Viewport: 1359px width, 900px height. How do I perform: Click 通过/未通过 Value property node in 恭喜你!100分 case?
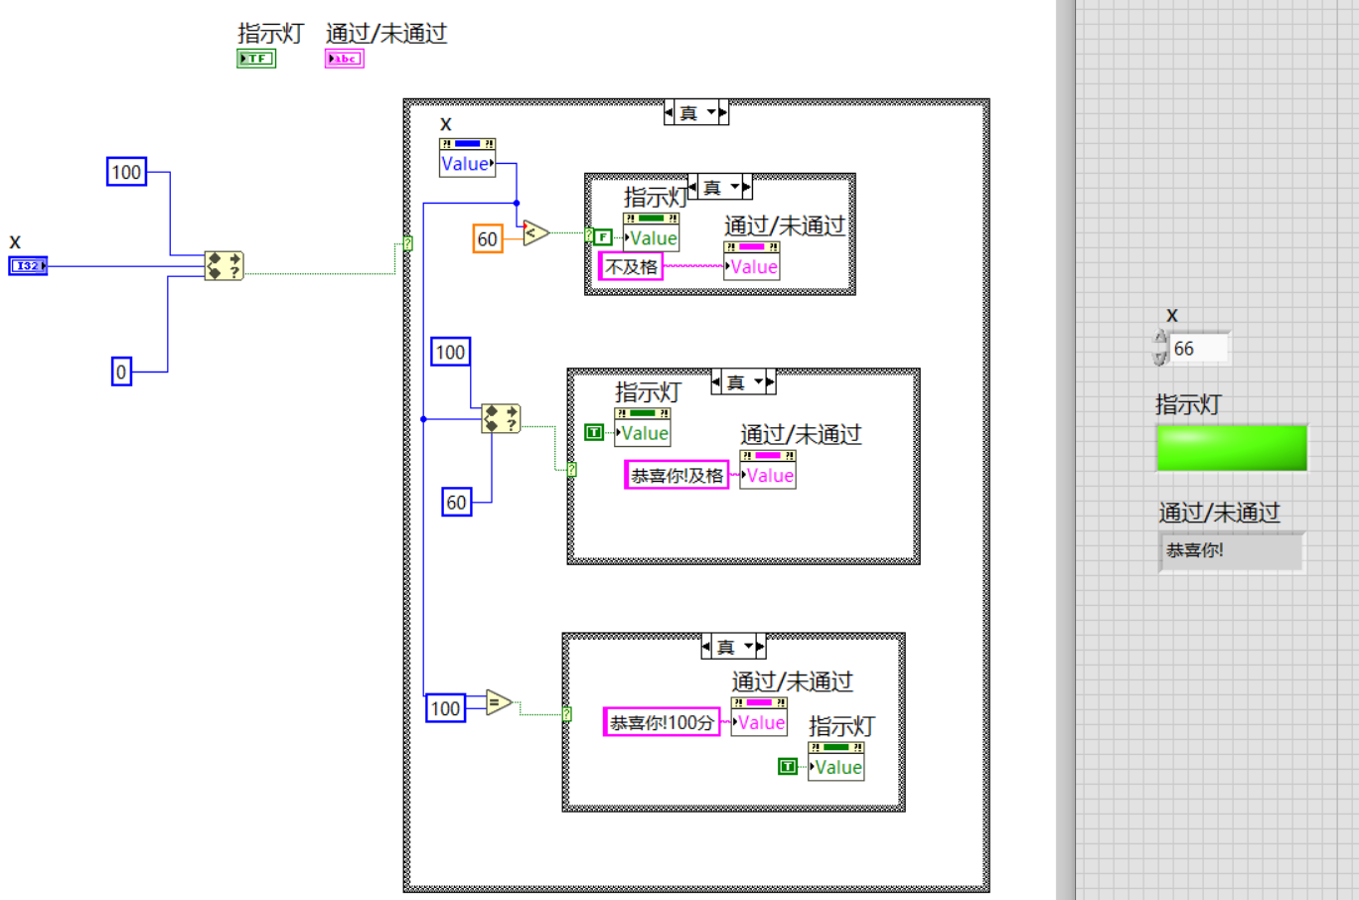click(x=759, y=717)
